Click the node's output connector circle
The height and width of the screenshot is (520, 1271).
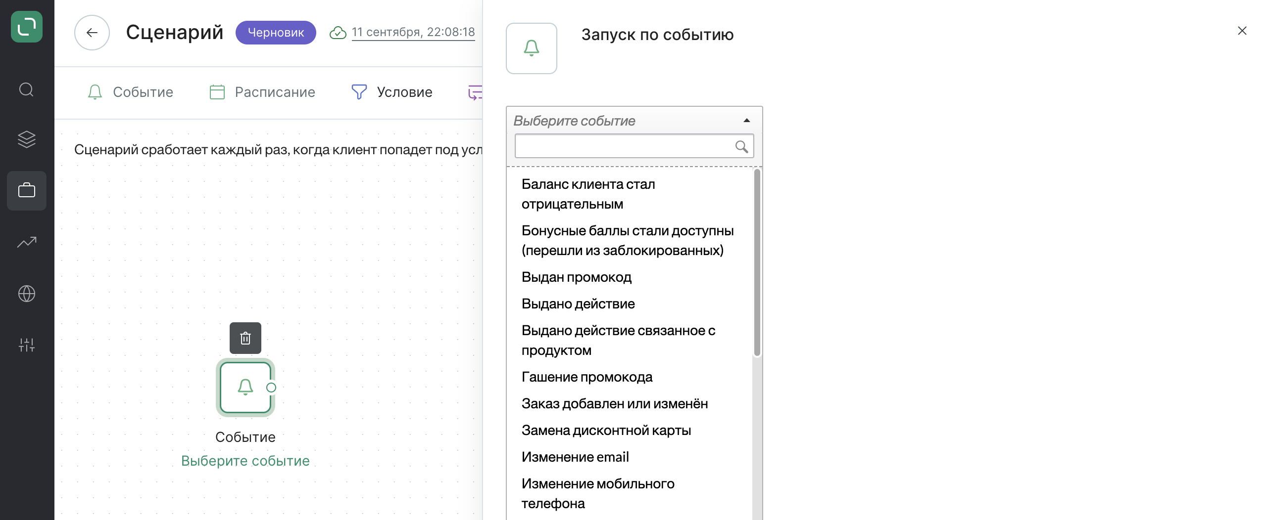coord(271,388)
